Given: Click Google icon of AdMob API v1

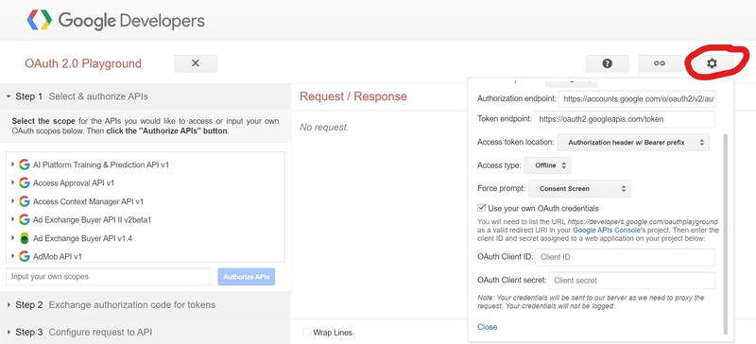Looking at the screenshot, I should (x=25, y=256).
